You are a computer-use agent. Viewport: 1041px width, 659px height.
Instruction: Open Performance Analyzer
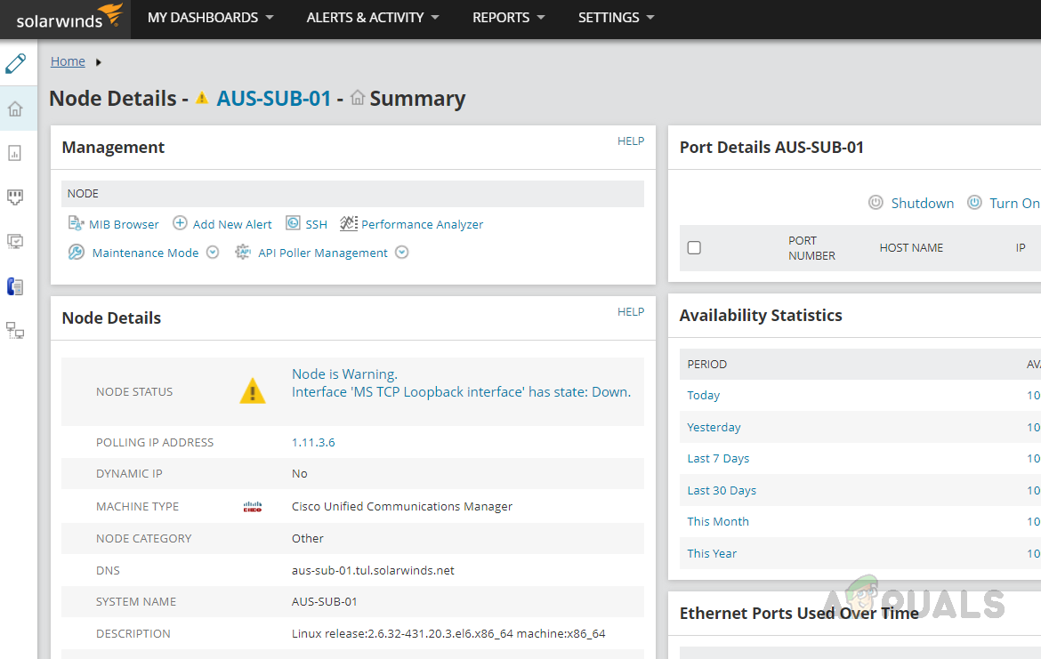(422, 224)
